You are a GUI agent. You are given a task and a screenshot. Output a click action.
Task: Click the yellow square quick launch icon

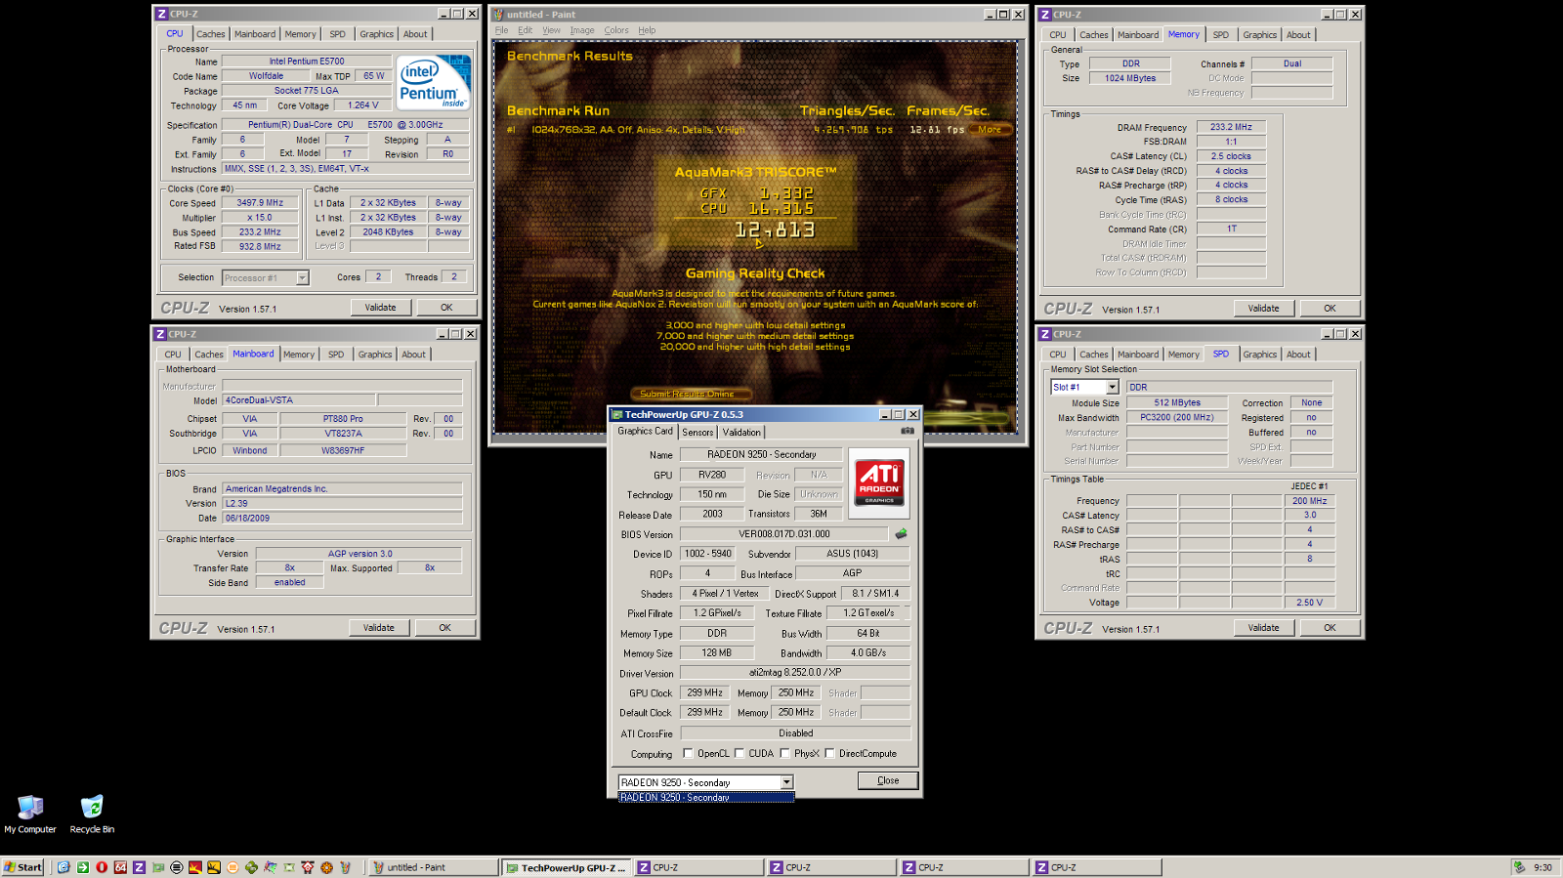pos(214,867)
